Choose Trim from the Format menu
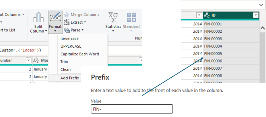 coord(64,62)
